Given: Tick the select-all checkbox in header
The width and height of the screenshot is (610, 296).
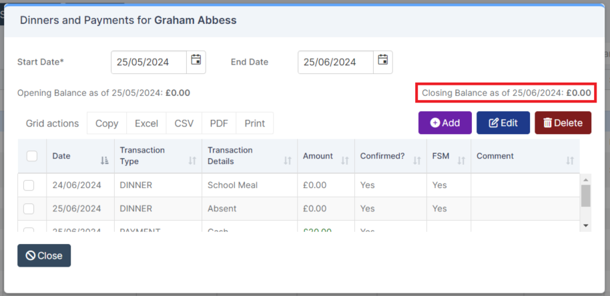Looking at the screenshot, I should tap(32, 156).
